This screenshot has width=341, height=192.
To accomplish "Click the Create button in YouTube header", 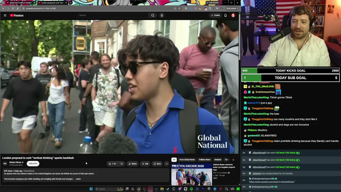I will coord(216,15).
